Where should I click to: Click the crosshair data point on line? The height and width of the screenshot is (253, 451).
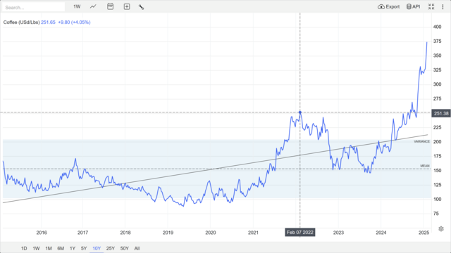[x=300, y=112]
